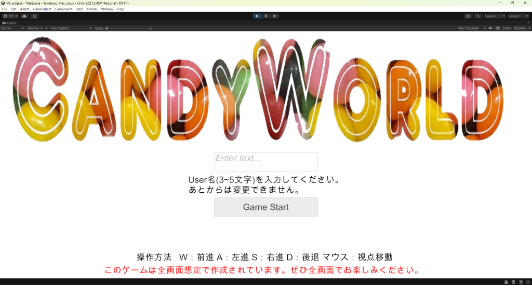
Task: Step forward one frame
Action: (275, 16)
